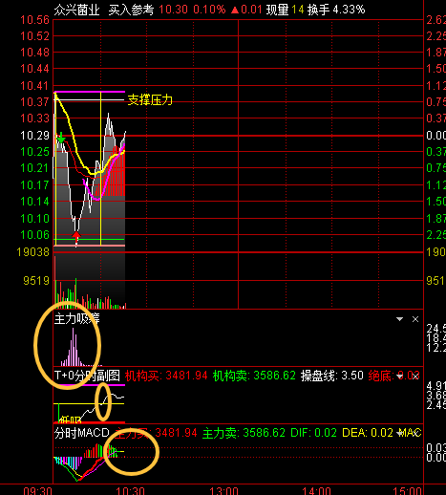This screenshot has width=446, height=495.
Task: Select the 分时MACD indicator title
Action: coord(81,433)
